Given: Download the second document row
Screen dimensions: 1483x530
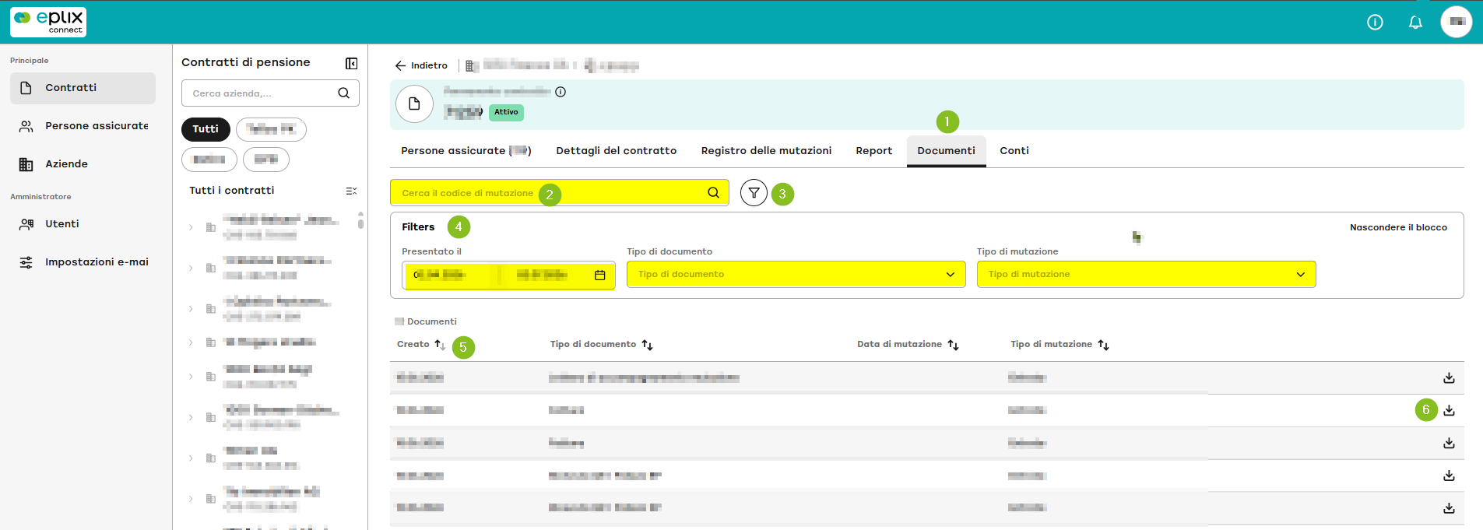Looking at the screenshot, I should (x=1449, y=410).
